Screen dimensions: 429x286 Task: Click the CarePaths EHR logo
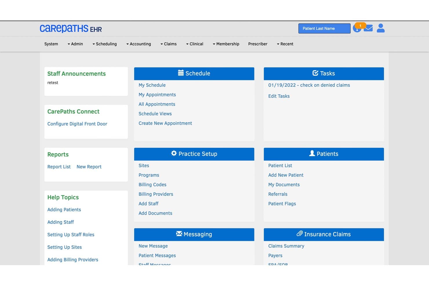click(71, 29)
